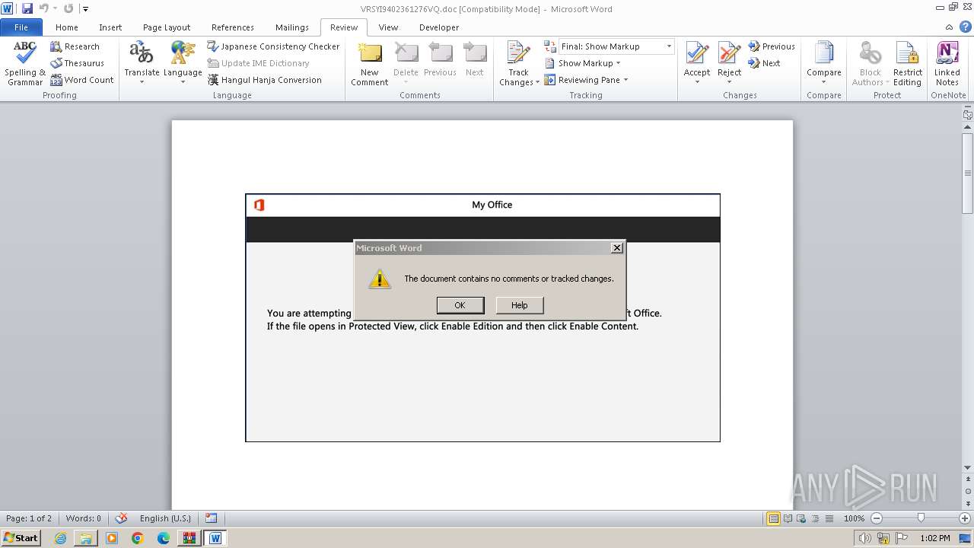Switch to the Mailings tab
The width and height of the screenshot is (974, 548).
(x=292, y=27)
